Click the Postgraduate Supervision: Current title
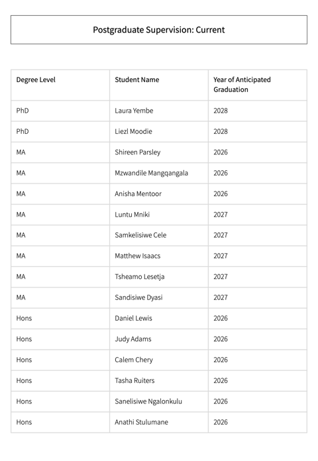Image resolution: width=318 pixels, height=461 pixels. 159,30
